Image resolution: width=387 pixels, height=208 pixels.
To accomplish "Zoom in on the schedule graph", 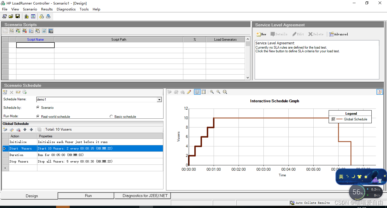I will point(212,92).
